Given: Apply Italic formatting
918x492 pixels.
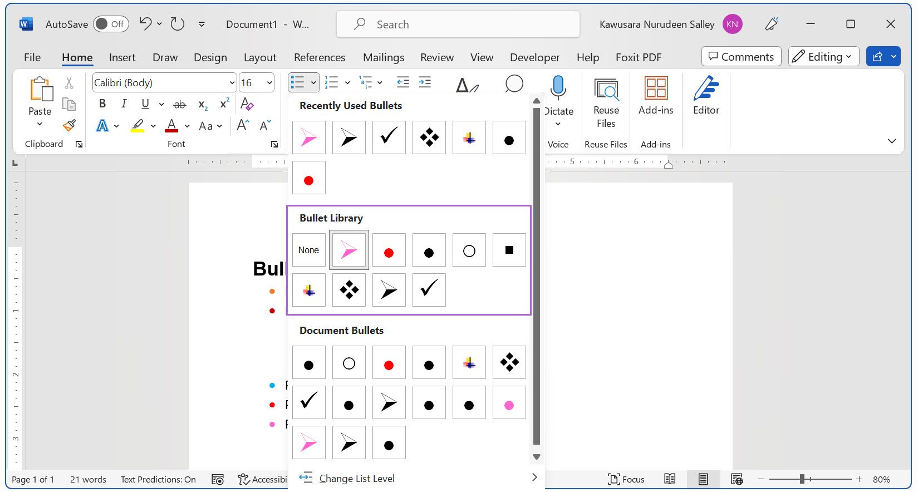Looking at the screenshot, I should [x=124, y=104].
